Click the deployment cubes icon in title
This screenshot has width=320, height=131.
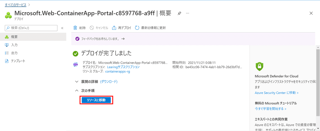pos(8,15)
